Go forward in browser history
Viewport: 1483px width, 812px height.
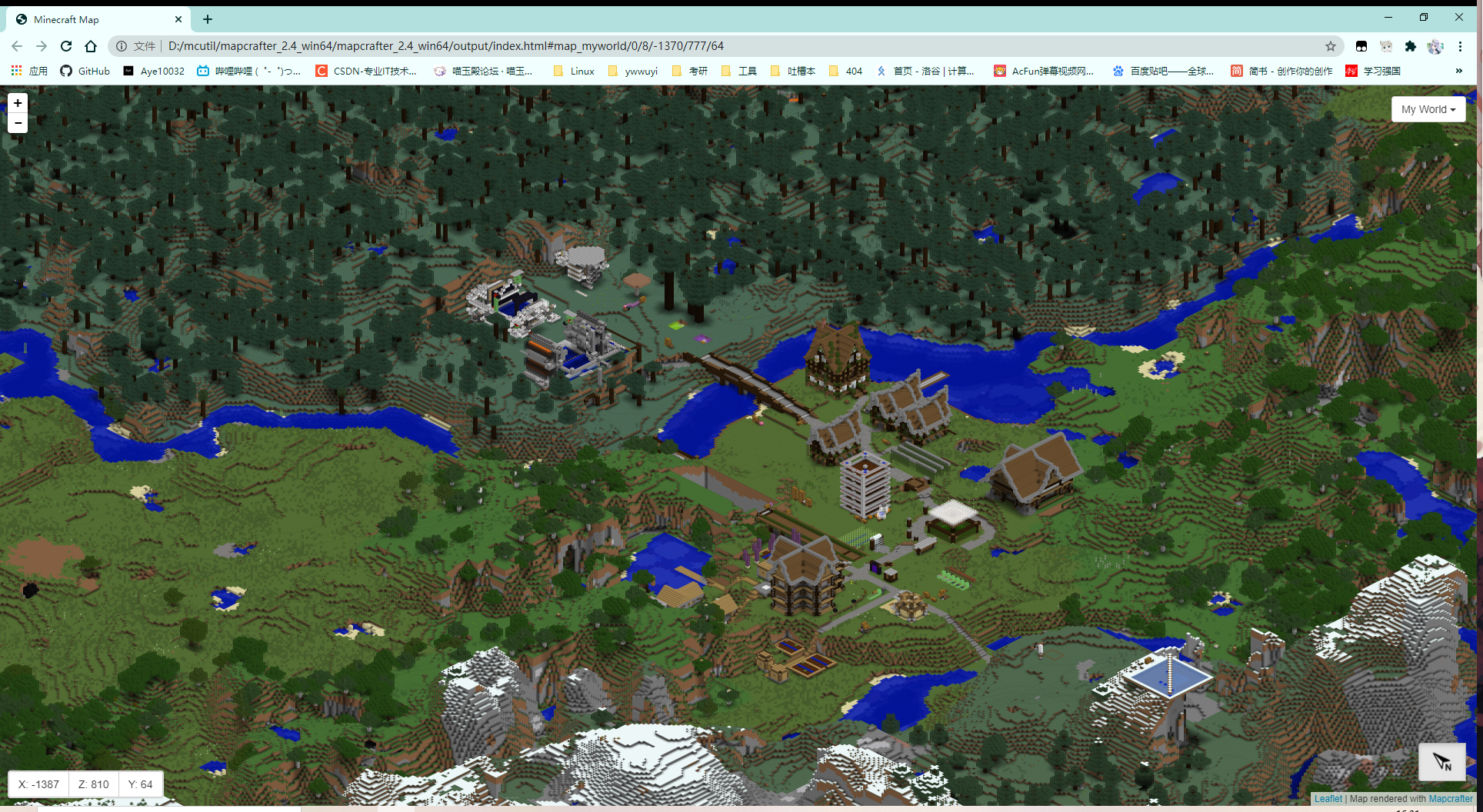[x=42, y=46]
